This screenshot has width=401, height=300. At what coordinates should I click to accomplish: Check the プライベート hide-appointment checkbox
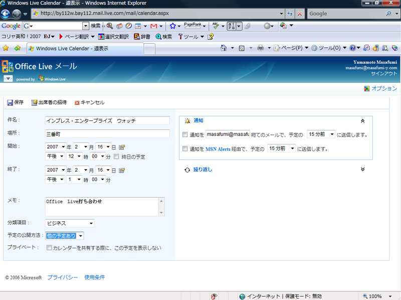(x=49, y=247)
